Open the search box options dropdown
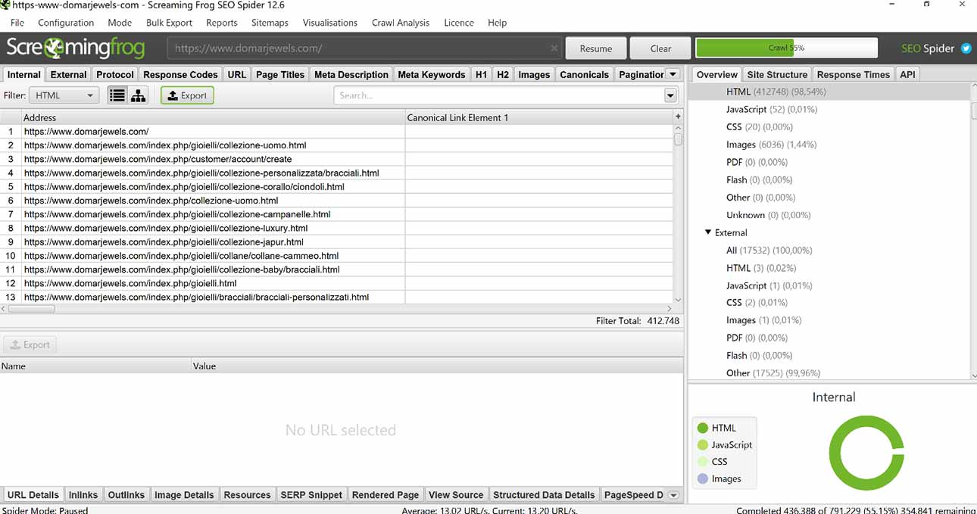This screenshot has height=514, width=977. [x=670, y=95]
